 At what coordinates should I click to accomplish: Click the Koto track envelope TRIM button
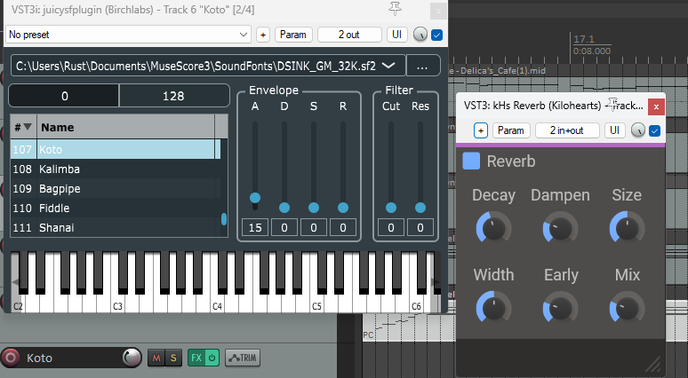(242, 358)
